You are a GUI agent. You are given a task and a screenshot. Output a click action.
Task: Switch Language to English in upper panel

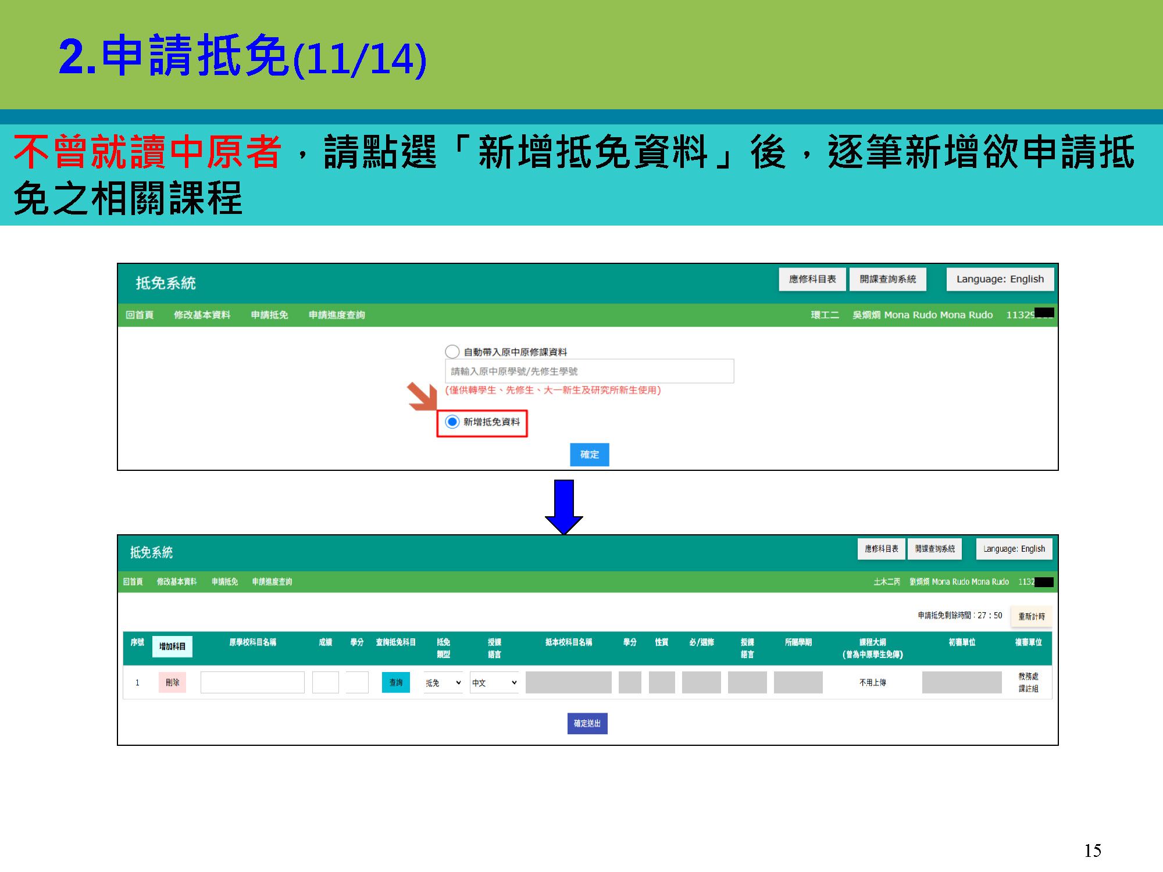(x=1000, y=279)
